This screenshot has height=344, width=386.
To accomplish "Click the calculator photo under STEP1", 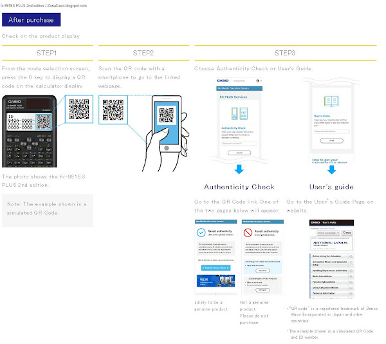I will 30,131.
